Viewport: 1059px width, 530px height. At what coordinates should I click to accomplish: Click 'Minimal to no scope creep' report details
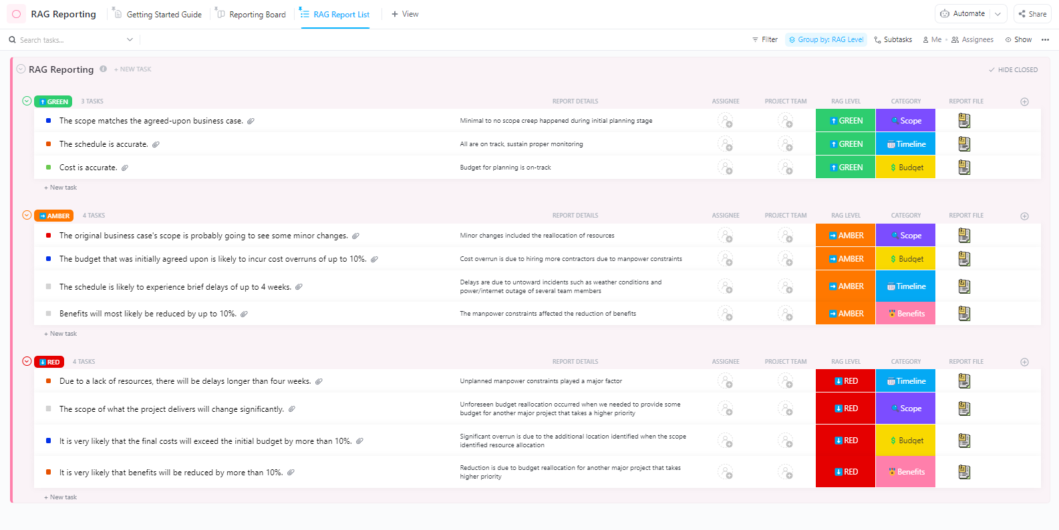click(556, 121)
